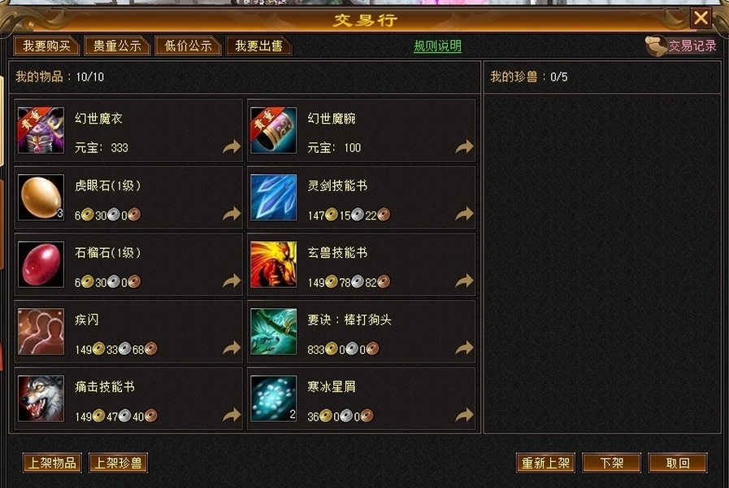This screenshot has height=488, width=729.
Task: Select the blue 灵剑技能书 icon
Action: tap(273, 198)
